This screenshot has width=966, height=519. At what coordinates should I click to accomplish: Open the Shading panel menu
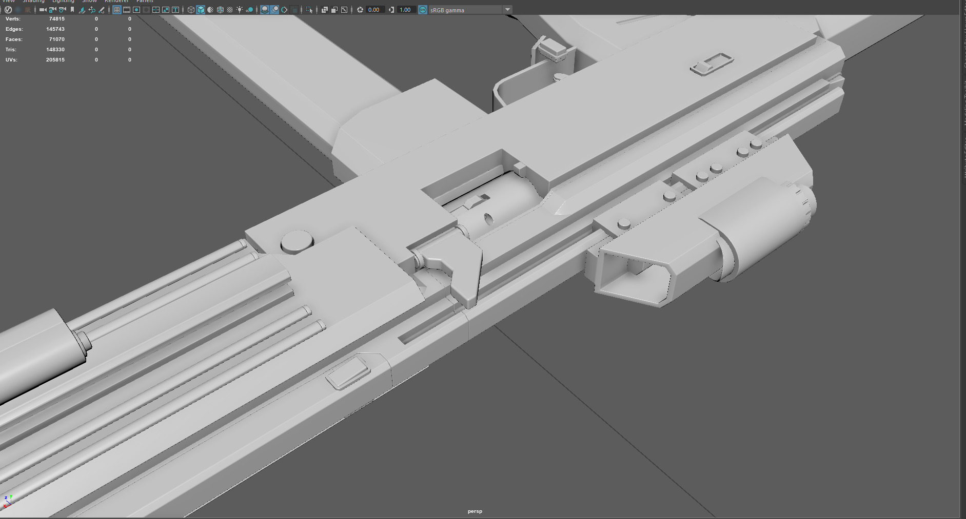point(33,2)
